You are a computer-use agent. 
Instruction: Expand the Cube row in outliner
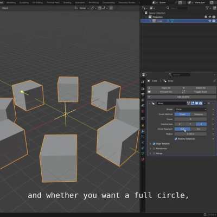150,21
